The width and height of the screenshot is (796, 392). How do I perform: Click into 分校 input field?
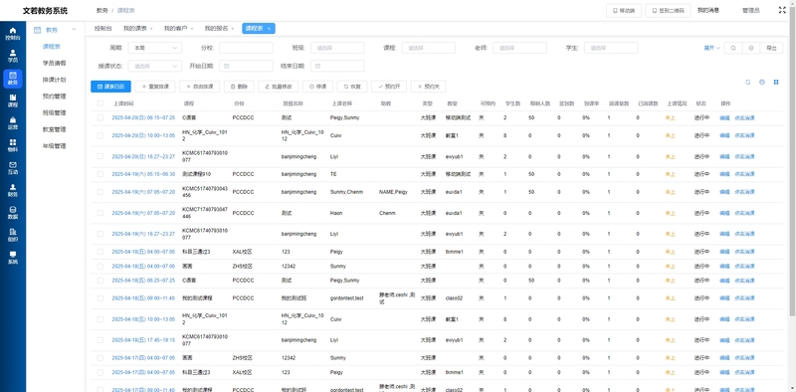[x=246, y=48]
